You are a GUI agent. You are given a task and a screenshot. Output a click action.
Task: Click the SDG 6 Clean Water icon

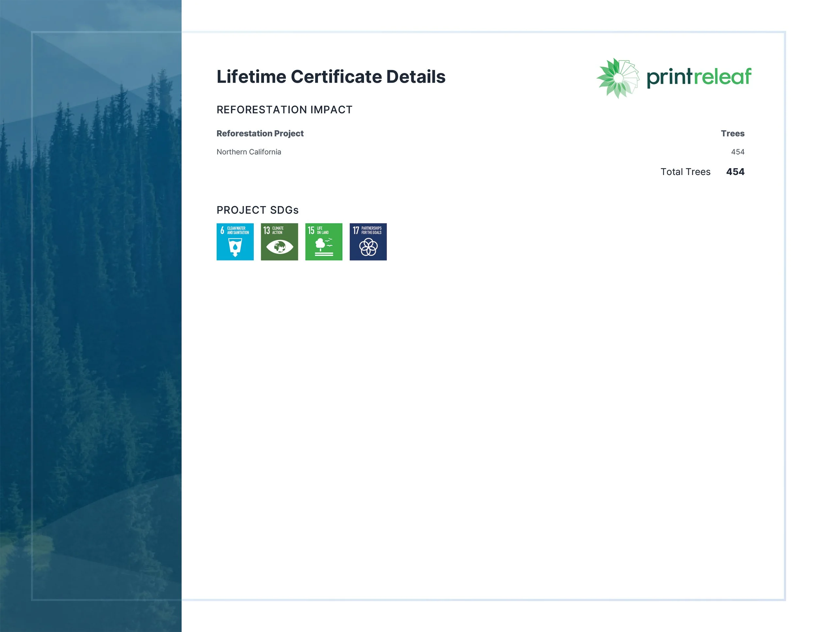[x=235, y=241]
